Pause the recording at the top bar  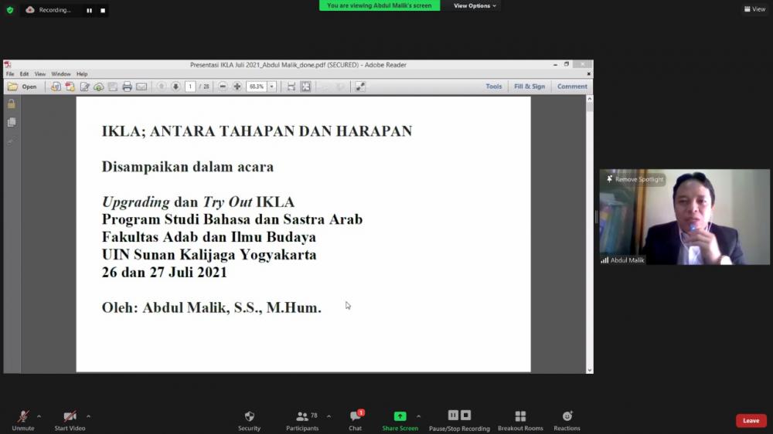coord(89,10)
